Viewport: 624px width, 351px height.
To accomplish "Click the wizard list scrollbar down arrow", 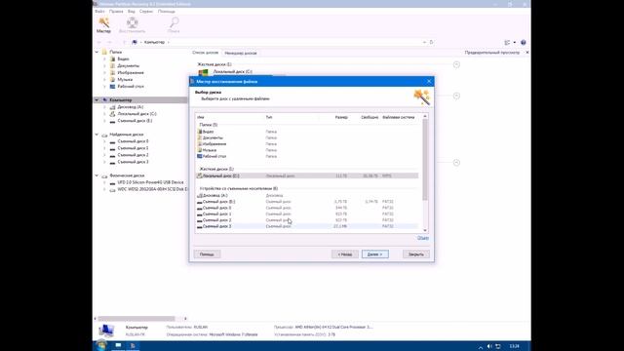I will point(425,230).
